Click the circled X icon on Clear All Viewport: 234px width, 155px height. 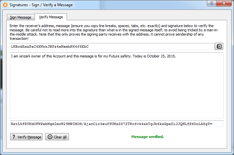point(50,137)
